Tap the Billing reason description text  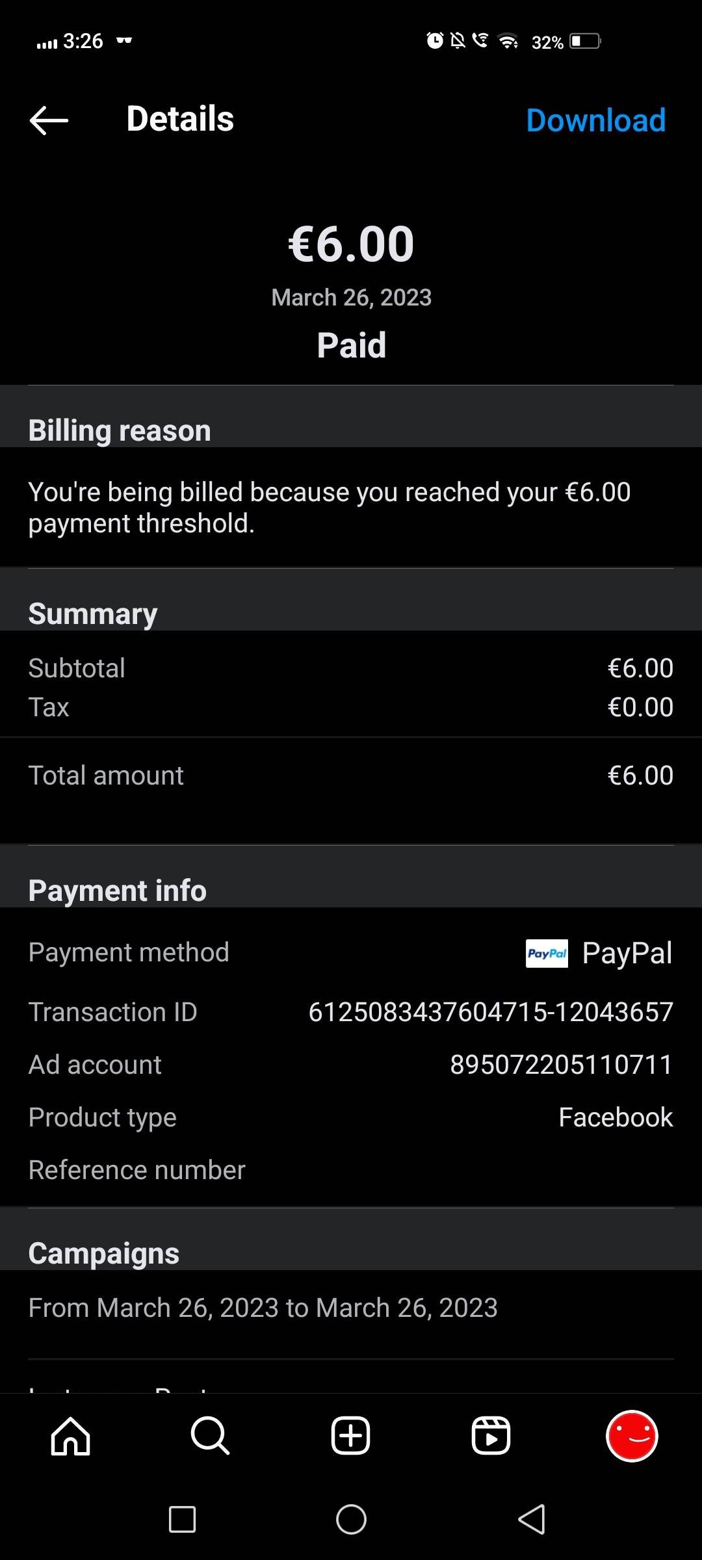329,508
